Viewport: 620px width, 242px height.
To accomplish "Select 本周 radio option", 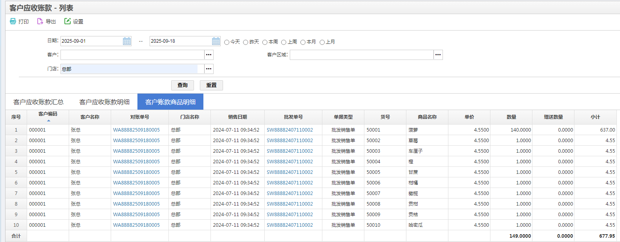I will pos(265,42).
